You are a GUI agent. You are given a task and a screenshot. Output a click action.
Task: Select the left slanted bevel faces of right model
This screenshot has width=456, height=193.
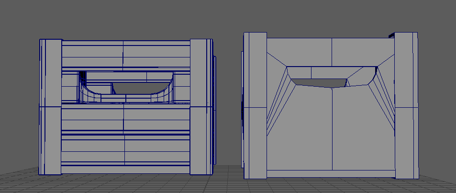278,105
